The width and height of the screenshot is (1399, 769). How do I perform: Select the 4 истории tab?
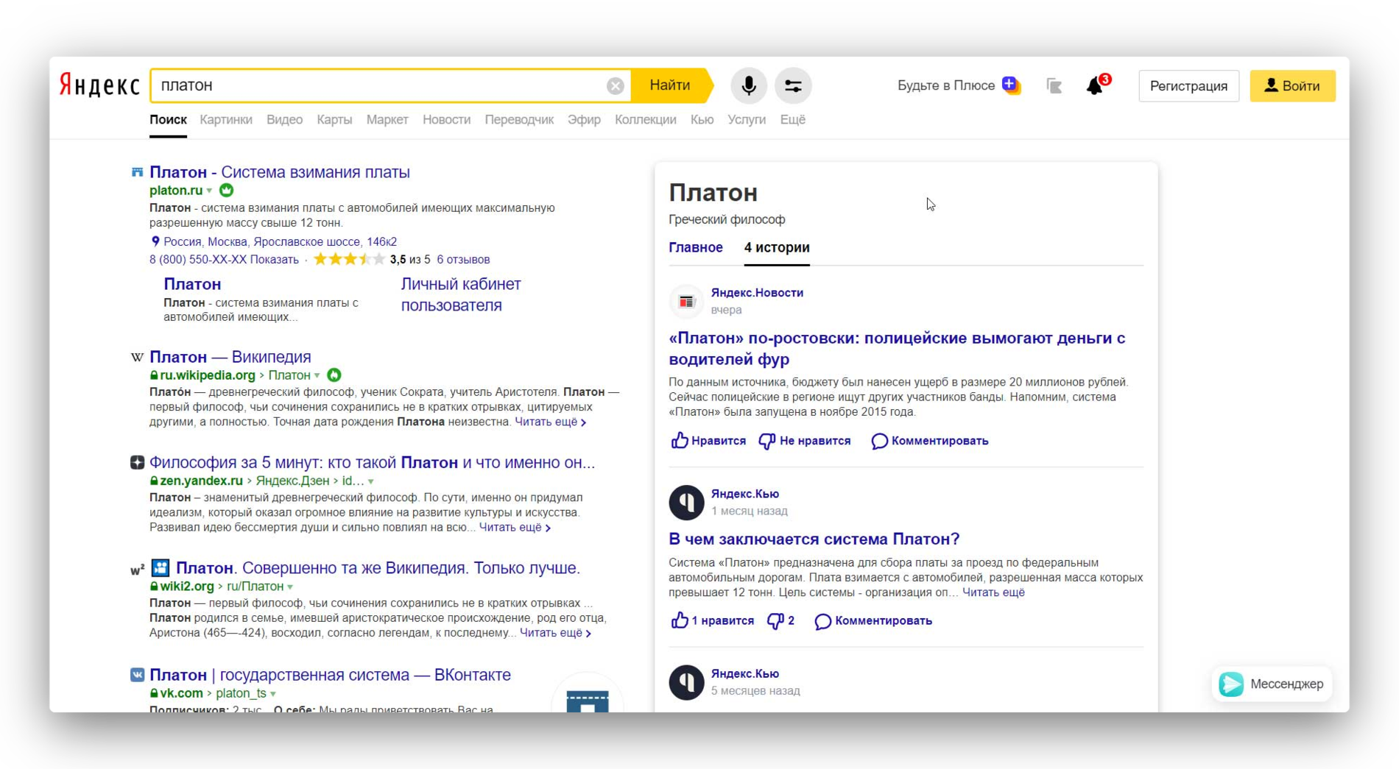click(x=777, y=248)
